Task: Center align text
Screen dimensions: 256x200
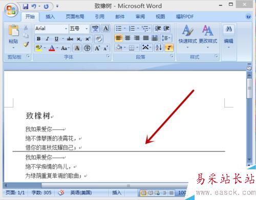Action: (x=127, y=38)
